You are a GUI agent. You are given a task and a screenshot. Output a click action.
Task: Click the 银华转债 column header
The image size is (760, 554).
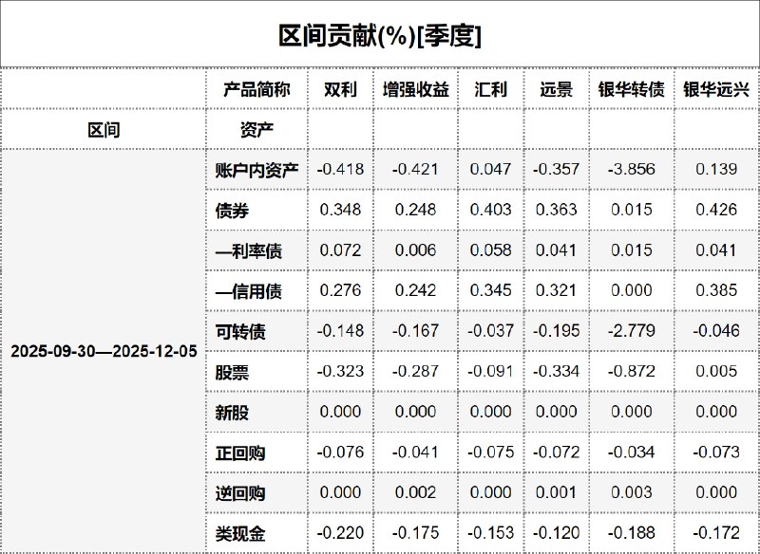coord(631,90)
